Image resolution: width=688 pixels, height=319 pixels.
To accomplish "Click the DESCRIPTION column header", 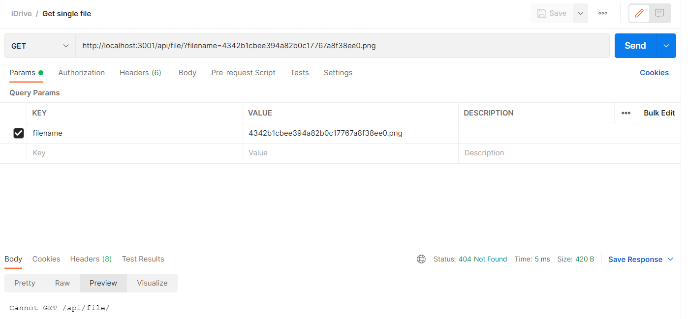I will (x=489, y=113).
